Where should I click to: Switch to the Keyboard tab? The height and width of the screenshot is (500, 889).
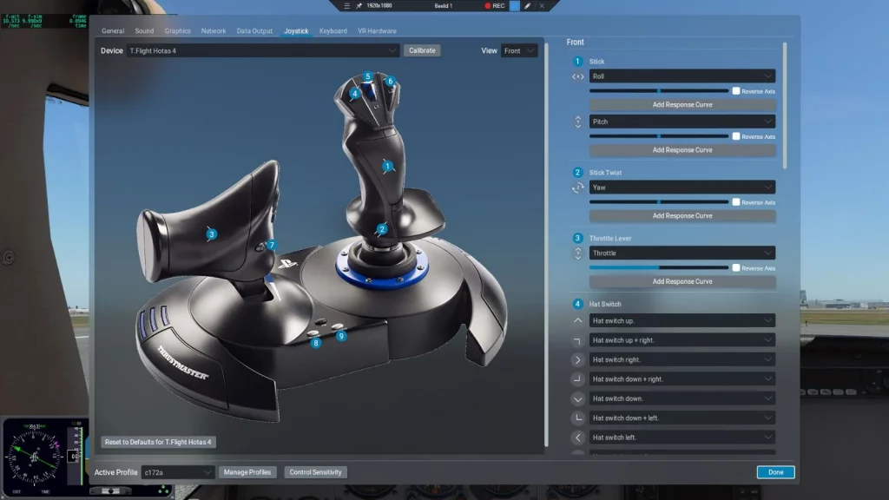[x=333, y=30]
